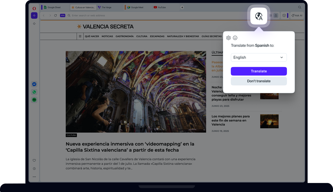Open Messenger from the sidebar
Screen dimensions: 333x192
[34, 84]
